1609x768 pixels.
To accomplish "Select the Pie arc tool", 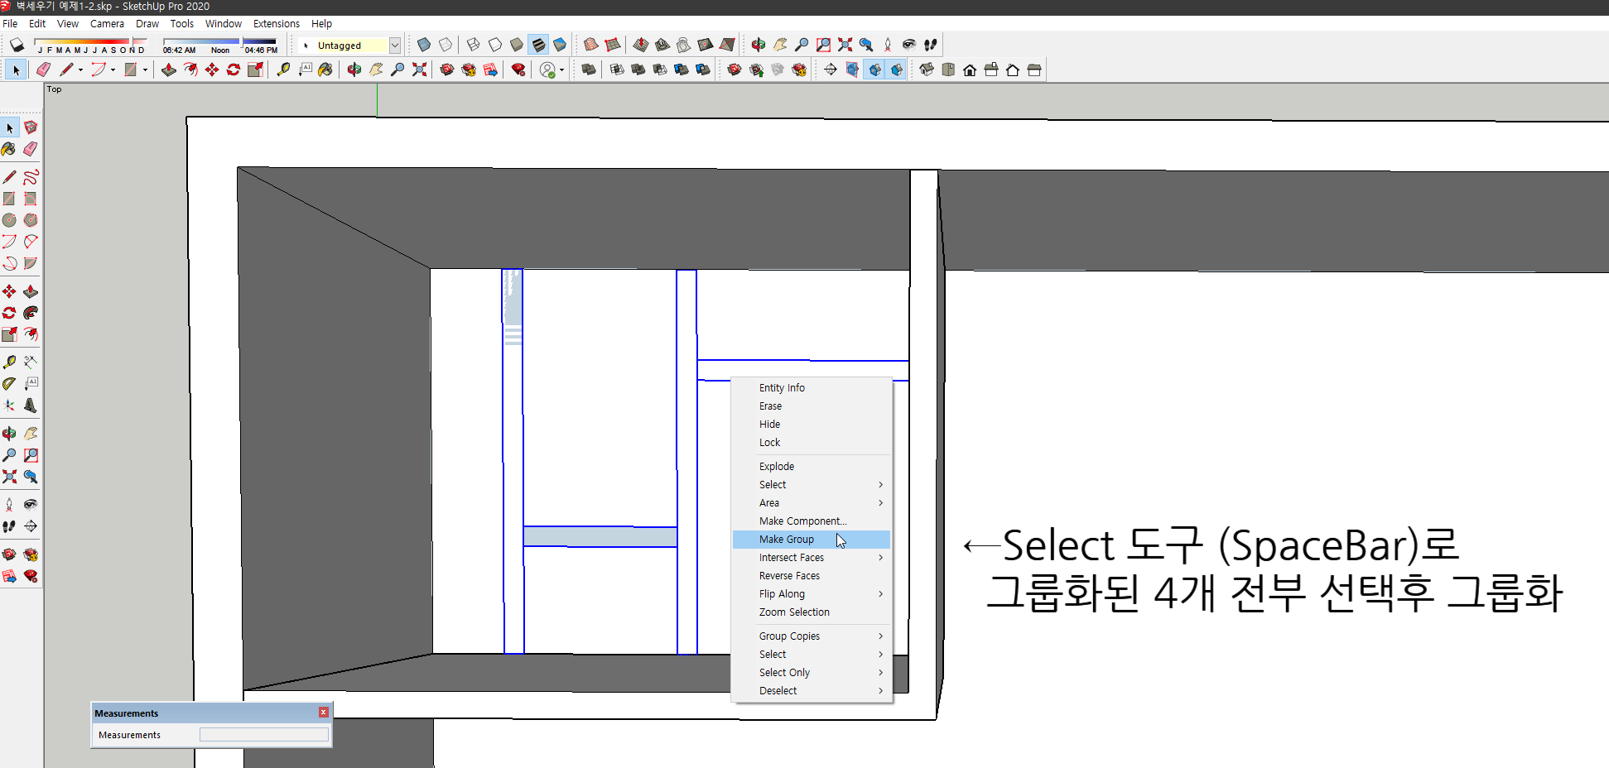I will [31, 263].
